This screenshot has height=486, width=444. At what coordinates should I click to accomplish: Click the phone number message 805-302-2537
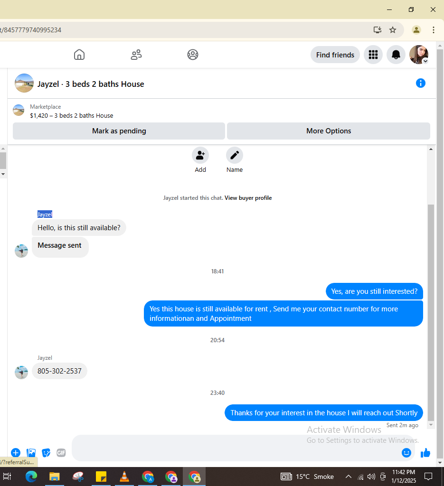pyautogui.click(x=59, y=371)
